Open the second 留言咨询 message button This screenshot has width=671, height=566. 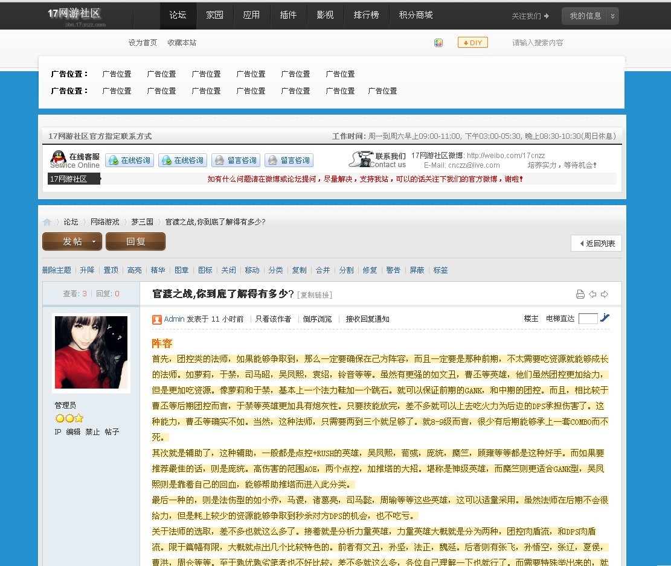click(x=289, y=161)
